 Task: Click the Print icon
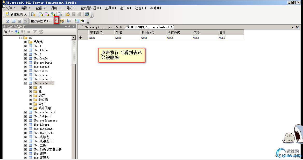(79, 14)
